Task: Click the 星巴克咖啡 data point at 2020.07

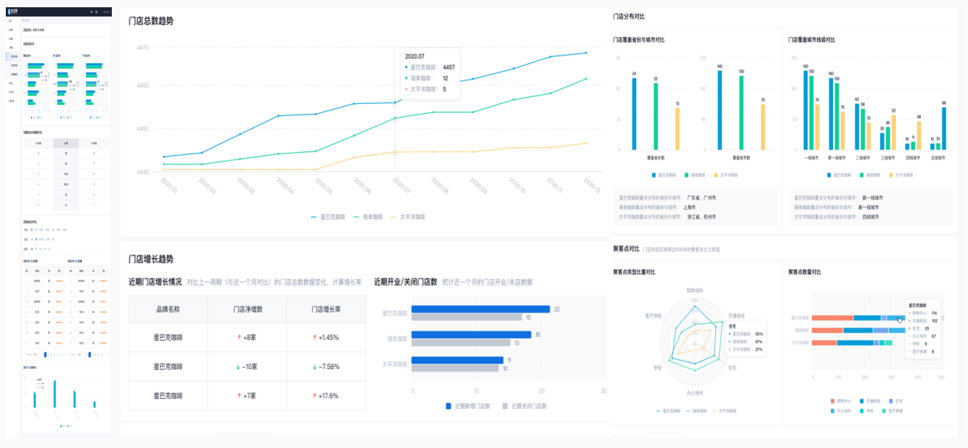Action: tap(395, 102)
